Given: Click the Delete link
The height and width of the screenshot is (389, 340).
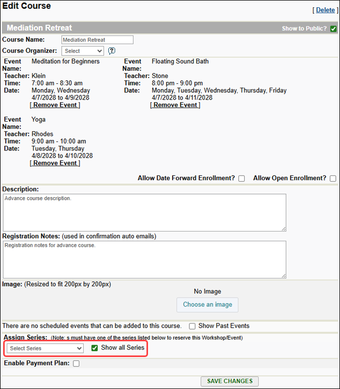Looking at the screenshot, I should tap(325, 10).
